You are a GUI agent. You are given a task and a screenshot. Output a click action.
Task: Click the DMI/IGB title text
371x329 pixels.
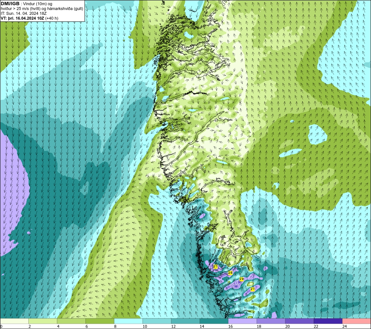(x=10, y=4)
